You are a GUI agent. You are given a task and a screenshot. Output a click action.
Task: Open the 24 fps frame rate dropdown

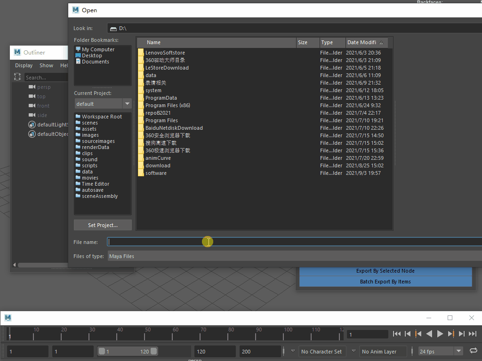(459, 352)
